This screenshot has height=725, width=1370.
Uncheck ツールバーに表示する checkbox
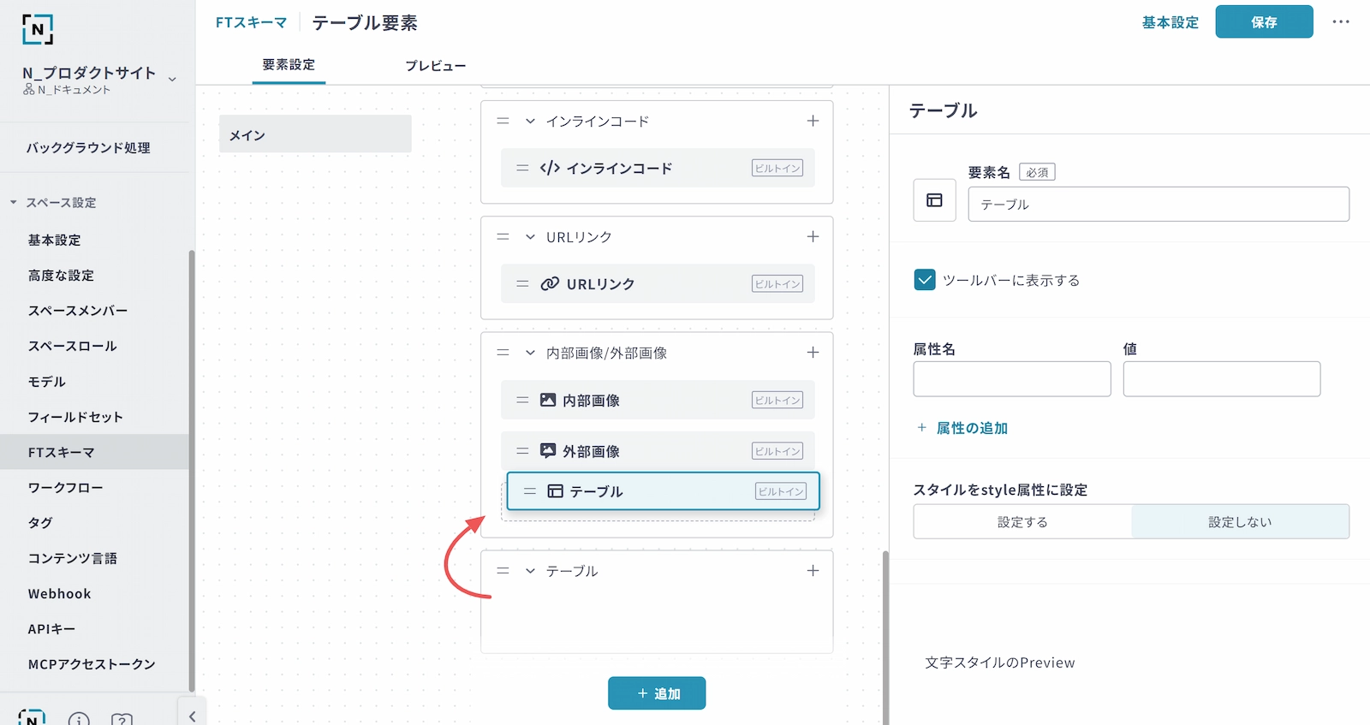coord(925,280)
